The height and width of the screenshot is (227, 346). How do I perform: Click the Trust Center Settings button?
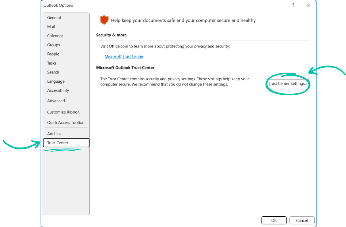[x=288, y=84]
